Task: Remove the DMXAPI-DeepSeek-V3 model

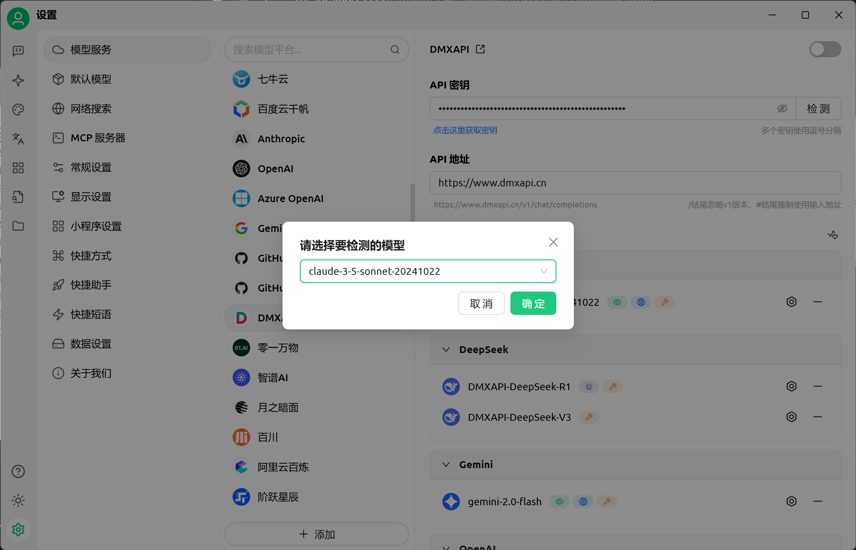Action: point(818,417)
